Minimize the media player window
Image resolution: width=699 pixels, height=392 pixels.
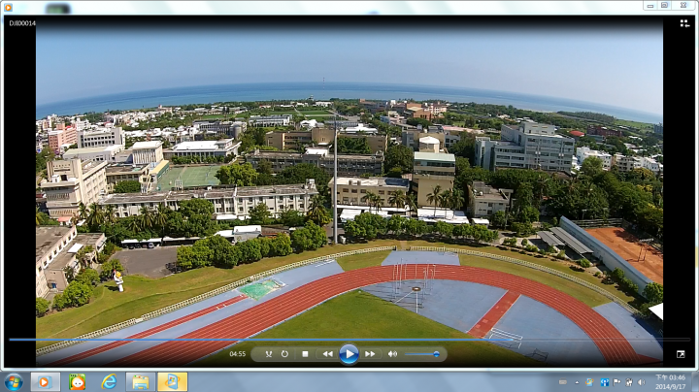[x=650, y=6]
